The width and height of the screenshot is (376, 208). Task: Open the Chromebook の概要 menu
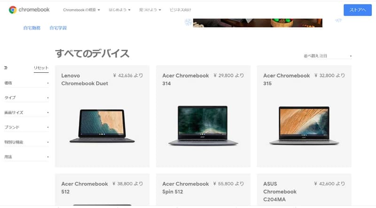click(x=81, y=10)
